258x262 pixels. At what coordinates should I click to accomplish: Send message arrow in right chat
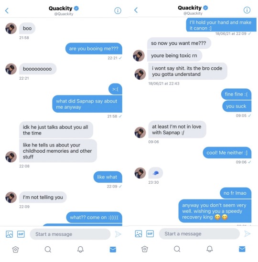click(x=247, y=233)
